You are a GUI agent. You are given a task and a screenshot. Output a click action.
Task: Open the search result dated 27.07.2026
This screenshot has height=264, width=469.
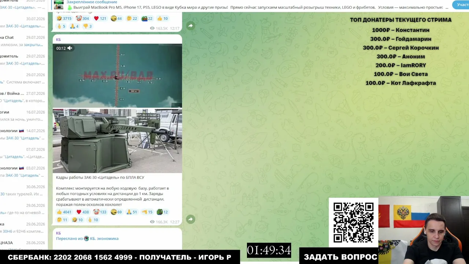[23, 97]
